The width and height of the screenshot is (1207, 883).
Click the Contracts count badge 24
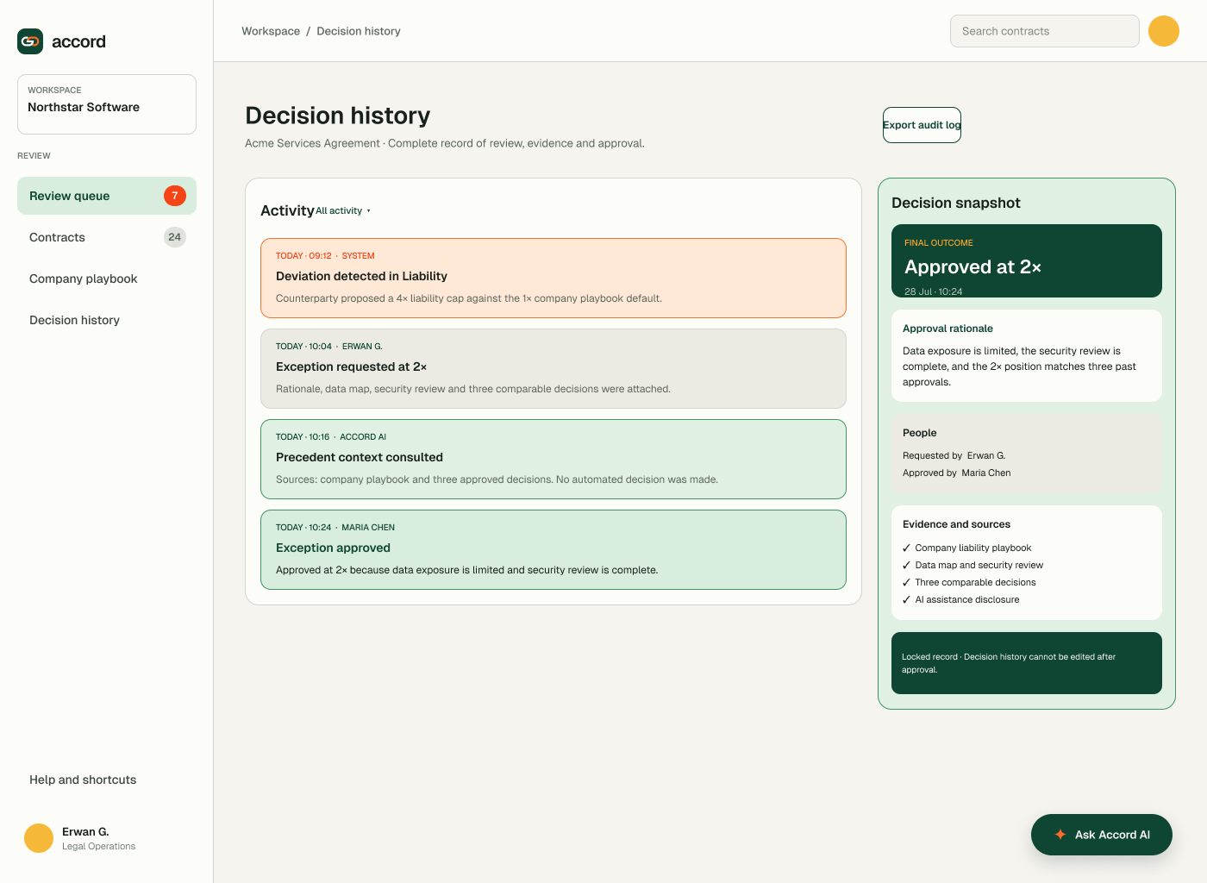[x=175, y=237]
